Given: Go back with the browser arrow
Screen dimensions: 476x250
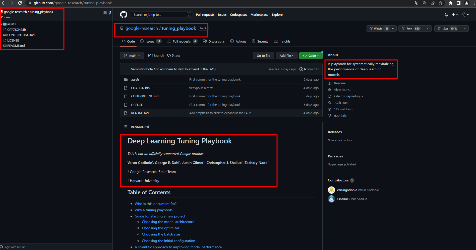Looking at the screenshot, I should pos(4,3).
